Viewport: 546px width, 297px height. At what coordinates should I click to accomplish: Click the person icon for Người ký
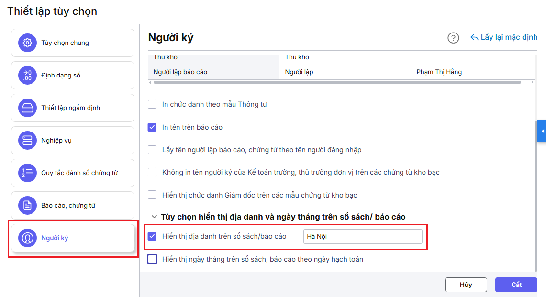pyautogui.click(x=27, y=238)
